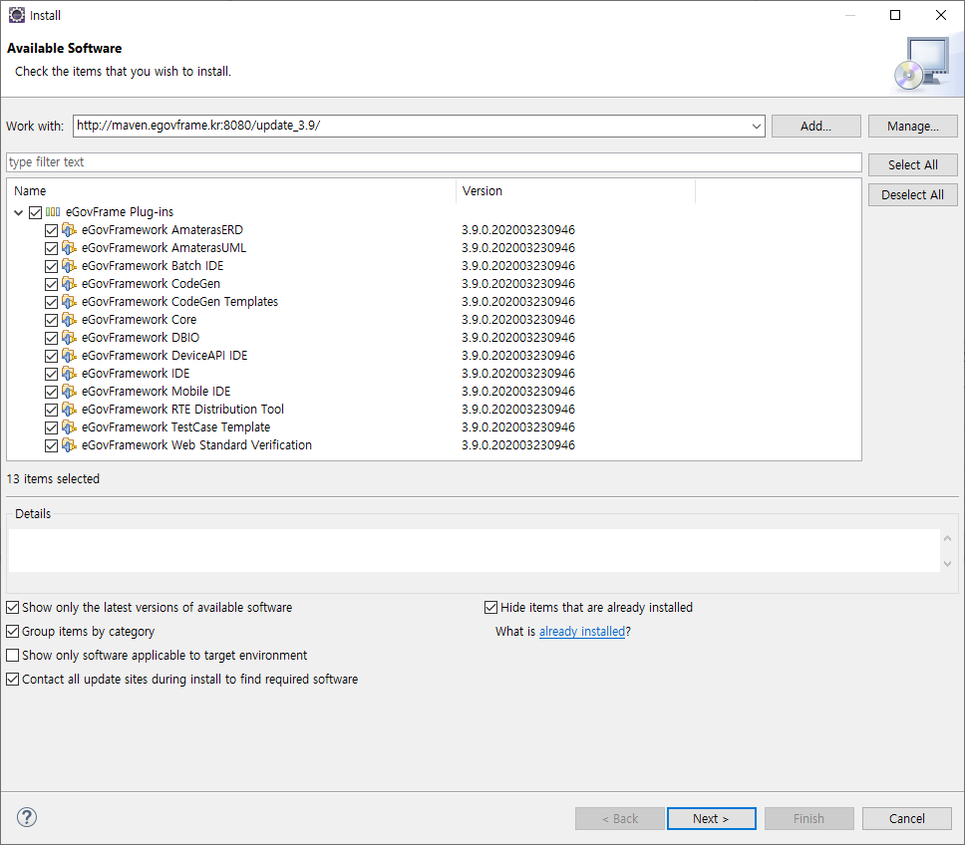Click the eGovFramework AmaterasERD plug-in icon
The width and height of the screenshot is (965, 845).
pos(69,230)
